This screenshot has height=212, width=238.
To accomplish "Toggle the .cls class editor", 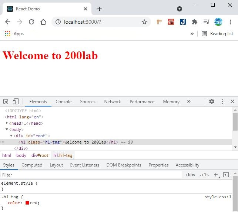I will (204, 175).
